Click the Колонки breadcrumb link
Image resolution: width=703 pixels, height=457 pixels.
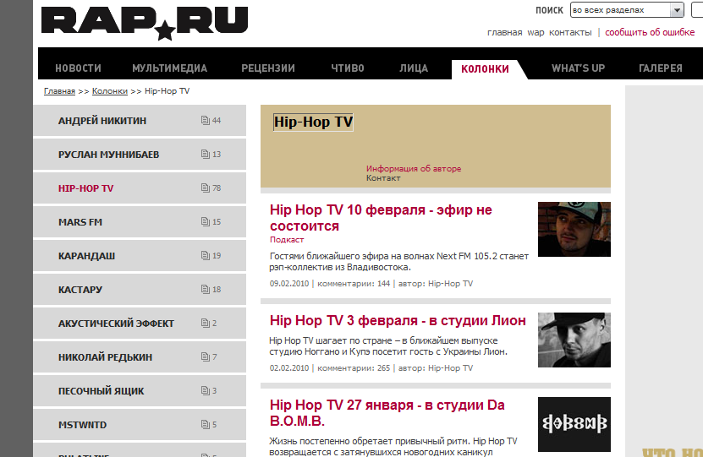click(x=110, y=91)
